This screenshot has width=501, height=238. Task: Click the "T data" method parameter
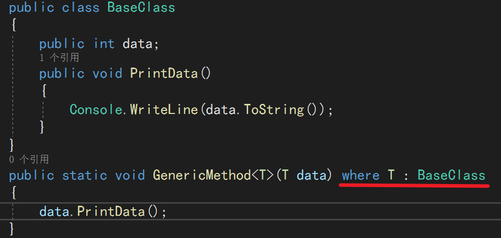click(304, 175)
